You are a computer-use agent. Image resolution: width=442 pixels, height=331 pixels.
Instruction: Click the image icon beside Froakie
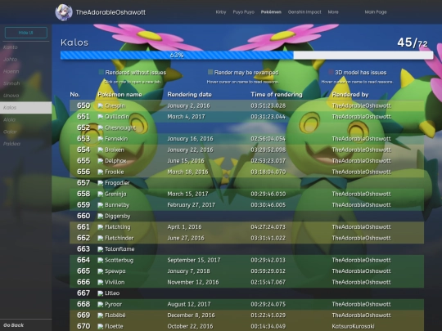coord(101,172)
